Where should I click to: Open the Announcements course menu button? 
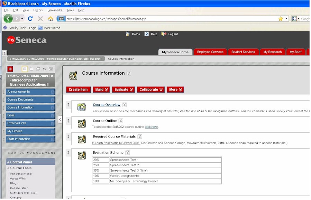tap(30, 92)
